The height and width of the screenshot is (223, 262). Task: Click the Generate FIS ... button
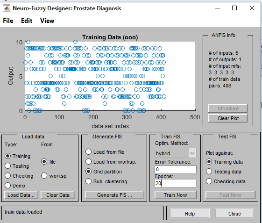(x=114, y=195)
